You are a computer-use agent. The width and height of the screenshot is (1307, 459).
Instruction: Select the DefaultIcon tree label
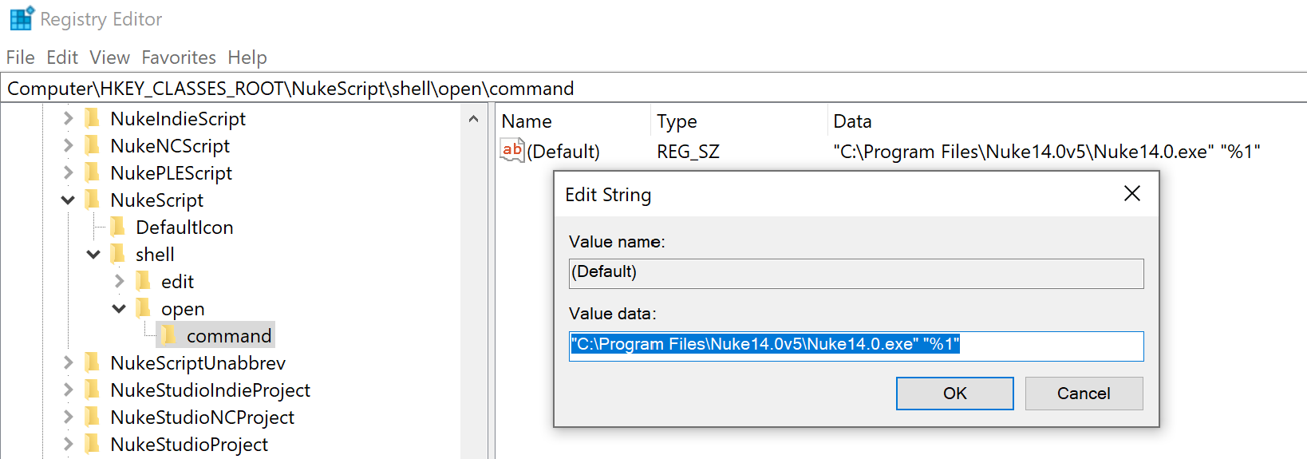pyautogui.click(x=184, y=227)
